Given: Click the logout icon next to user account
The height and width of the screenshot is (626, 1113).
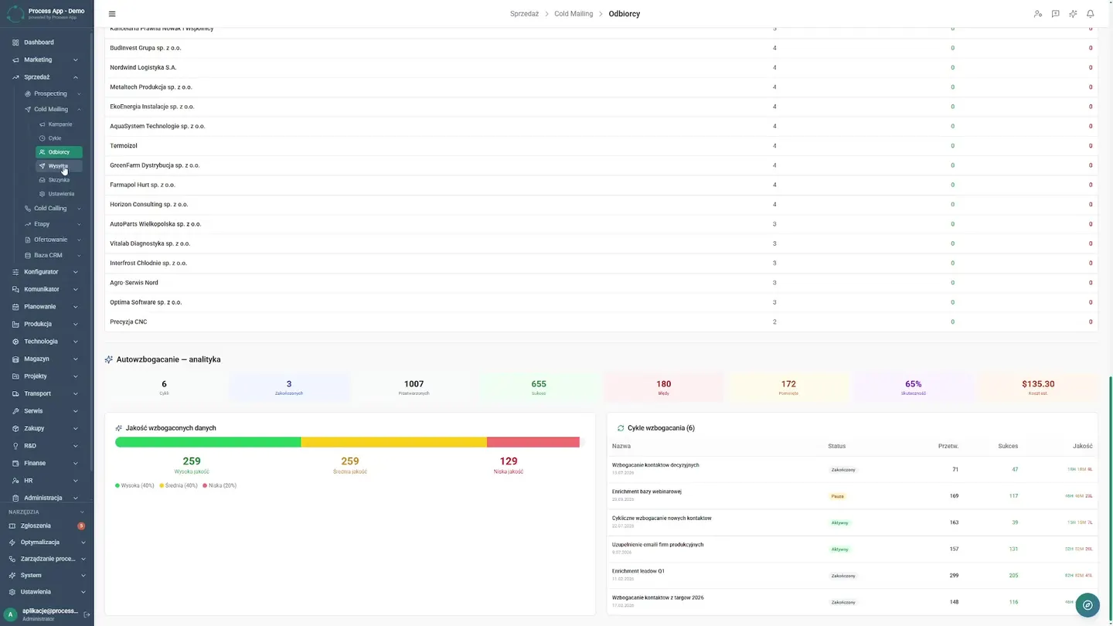Looking at the screenshot, I should point(87,614).
